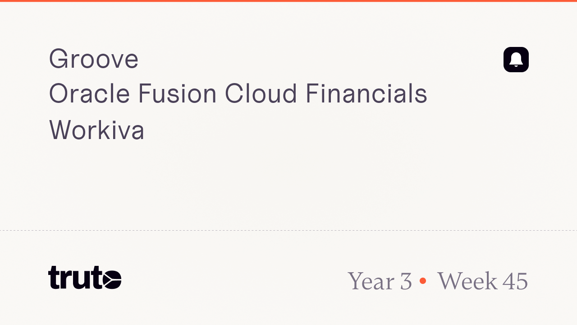The height and width of the screenshot is (325, 577).
Task: Click the number 45 in the footer
Action: point(515,281)
